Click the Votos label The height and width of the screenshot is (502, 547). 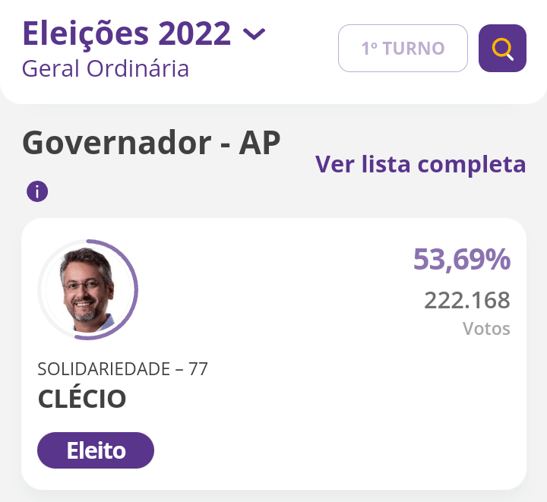486,329
